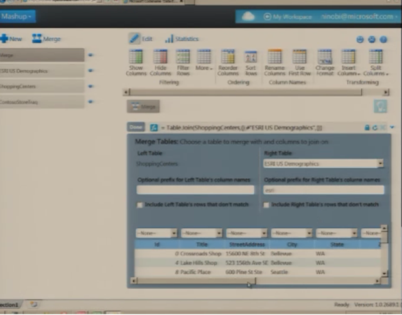Viewport: 402px width, 315px height.
Task: Click the Done button
Action: (136, 127)
